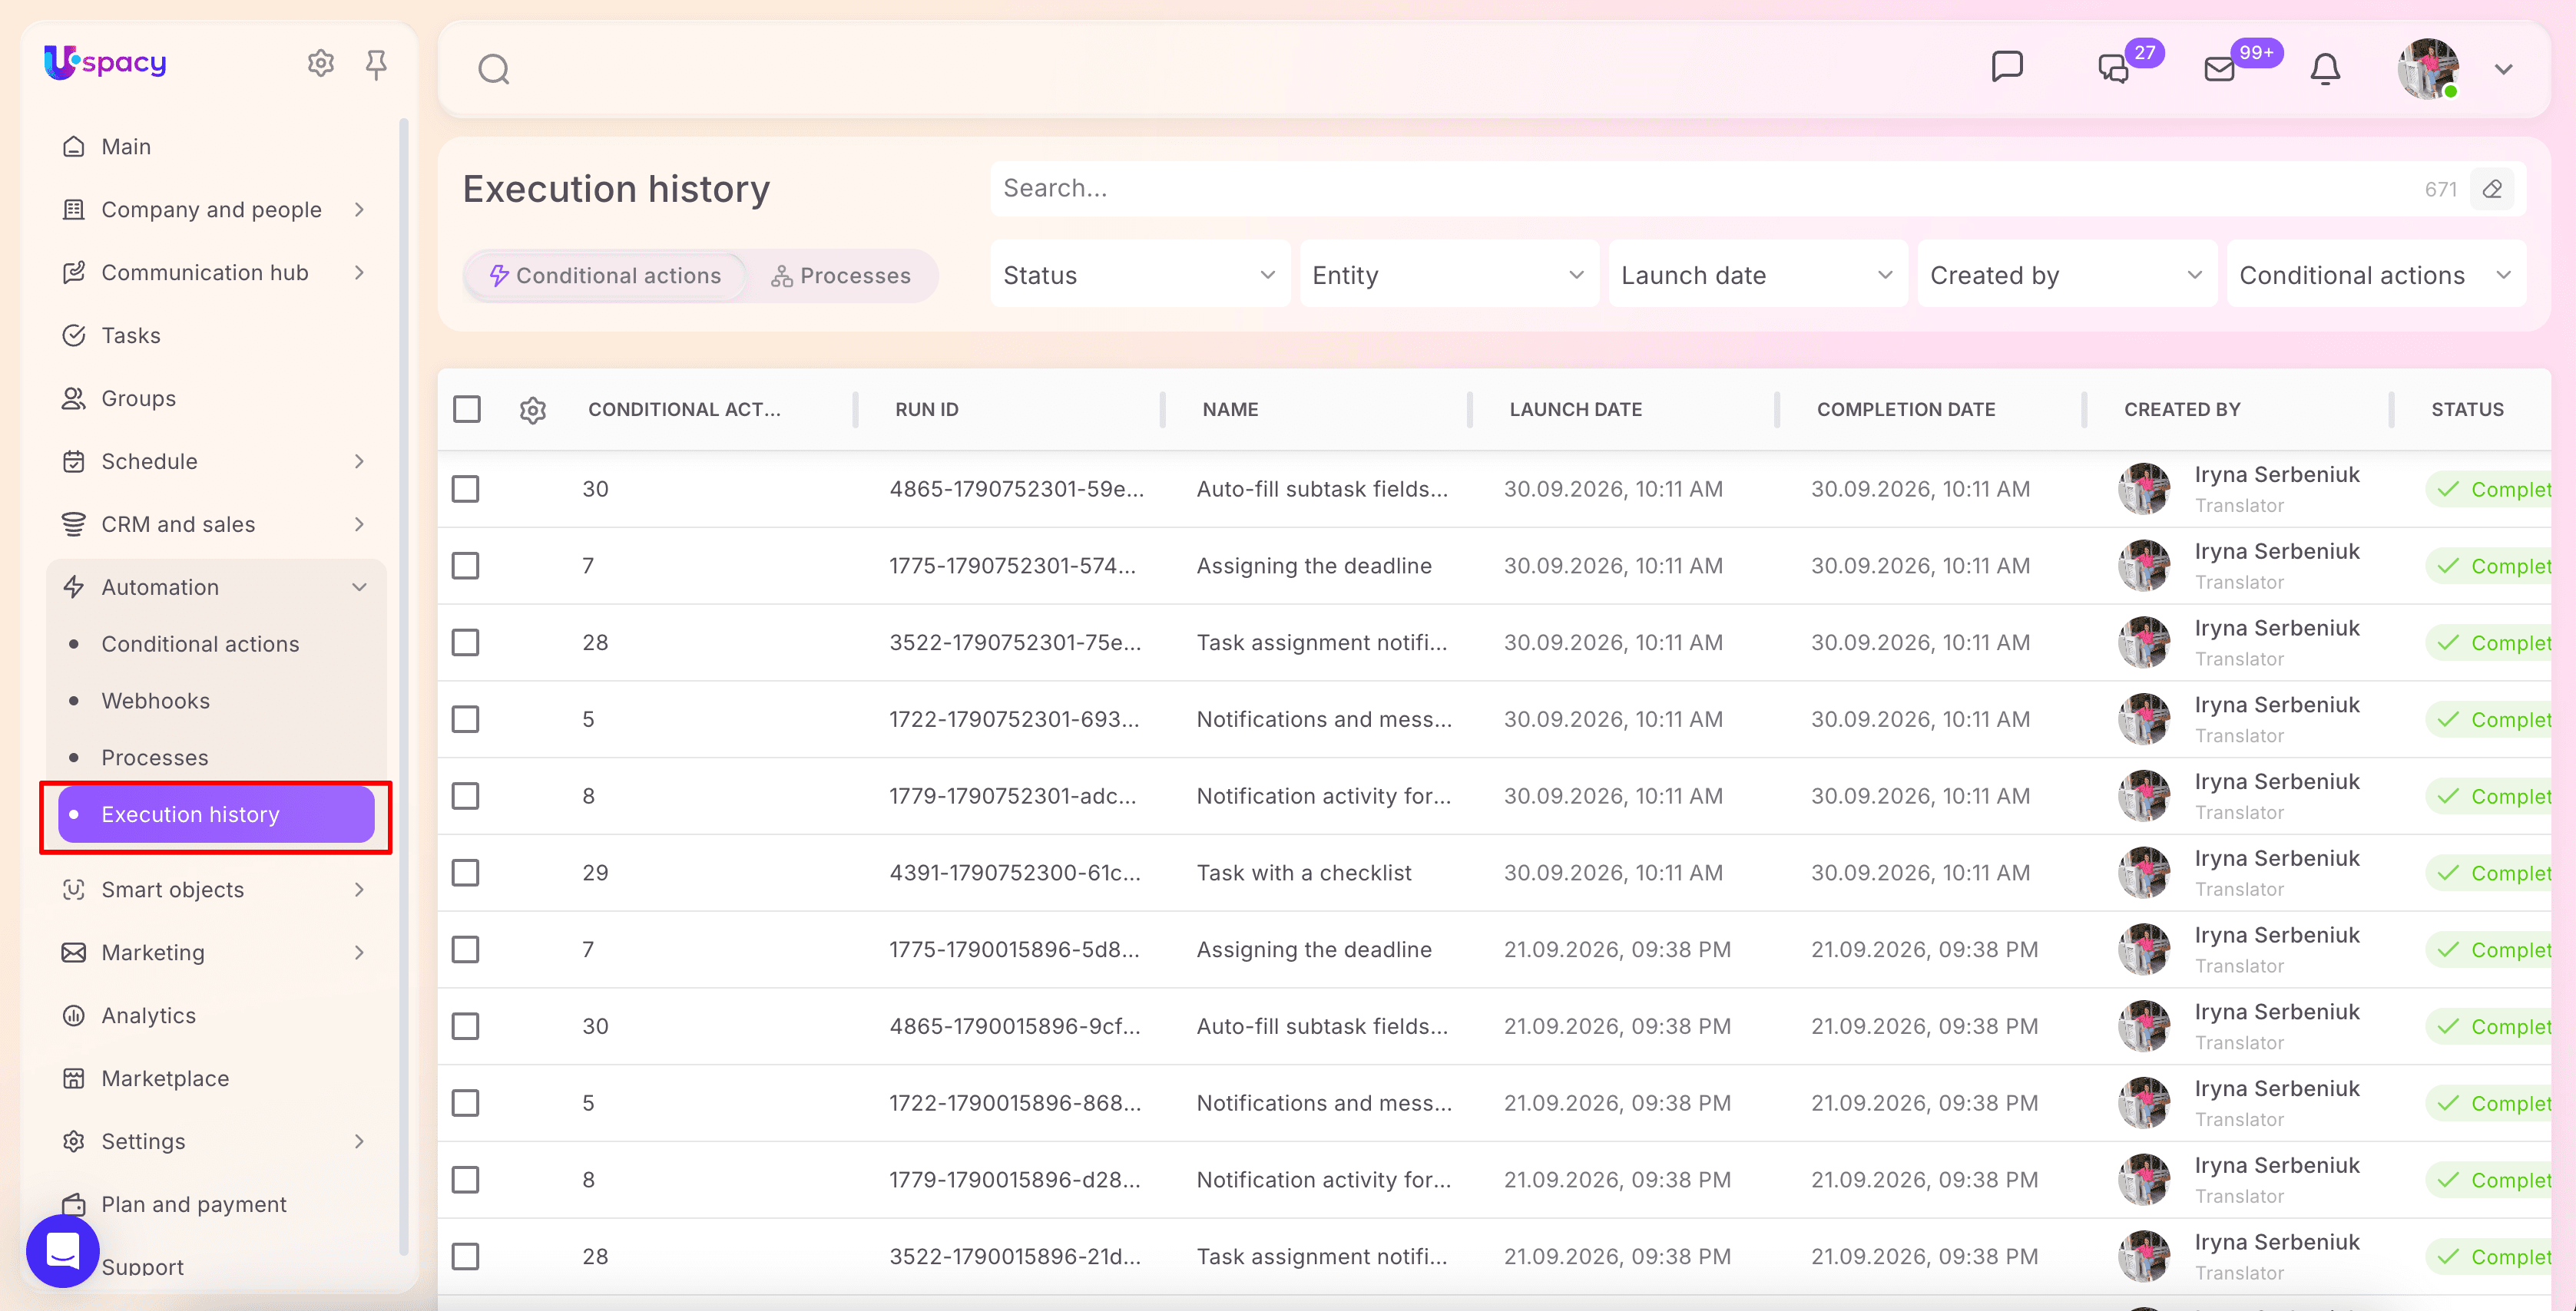Switch to the Conditional actions tab
2576x1311 pixels.
[606, 276]
